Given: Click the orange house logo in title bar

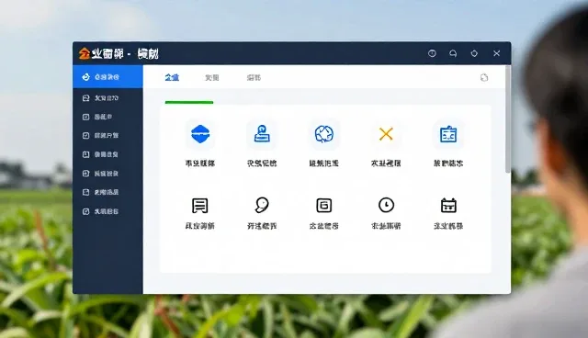Looking at the screenshot, I should click(84, 53).
